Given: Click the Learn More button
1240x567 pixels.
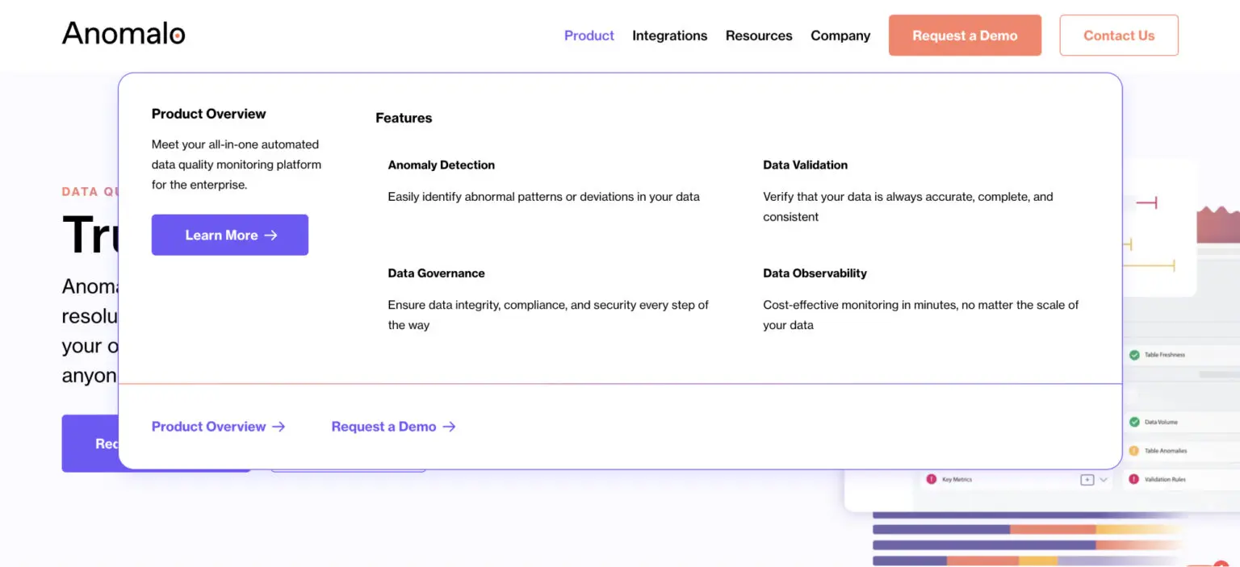Looking at the screenshot, I should click(x=230, y=235).
